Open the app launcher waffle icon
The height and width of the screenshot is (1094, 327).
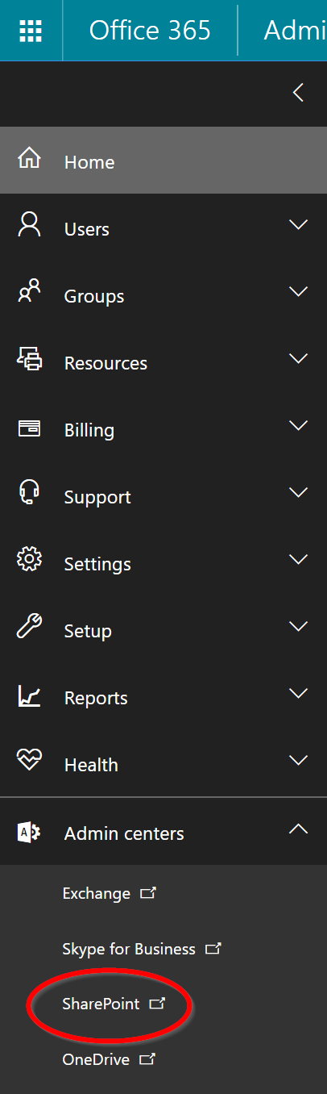(31, 31)
